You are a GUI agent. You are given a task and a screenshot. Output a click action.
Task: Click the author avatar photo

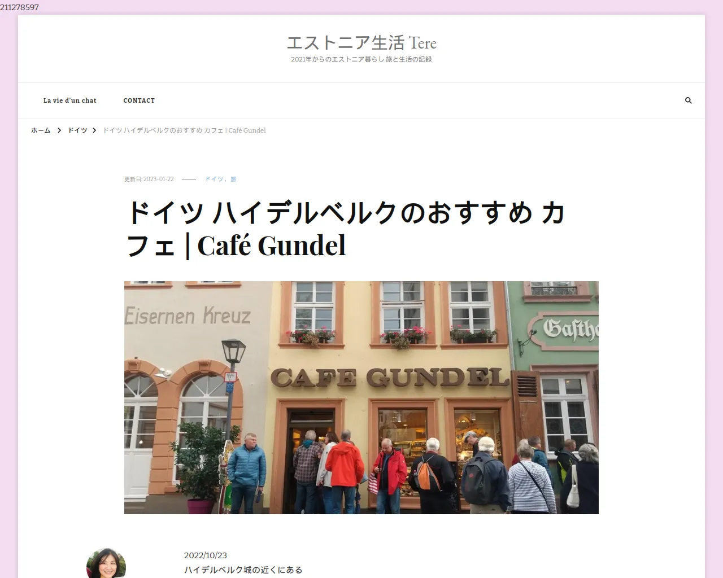(106, 563)
